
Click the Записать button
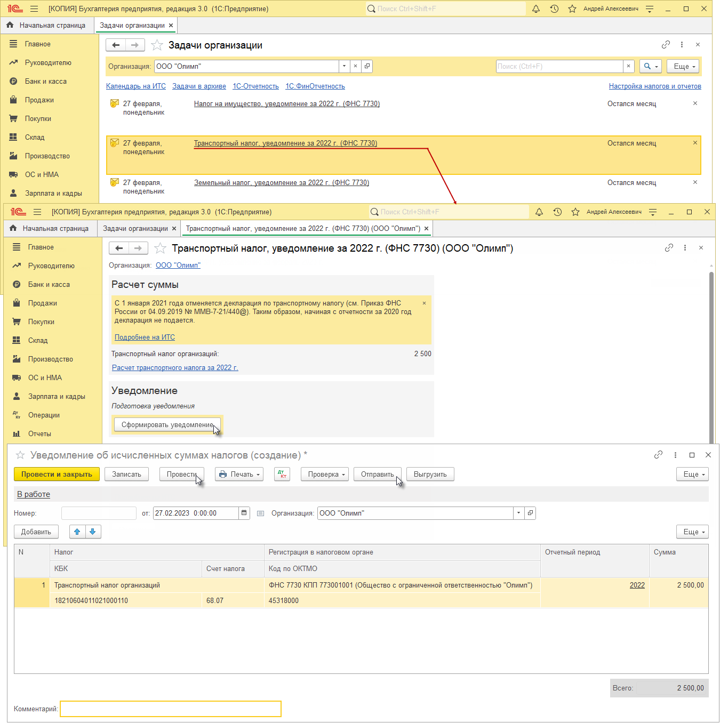[x=126, y=474]
